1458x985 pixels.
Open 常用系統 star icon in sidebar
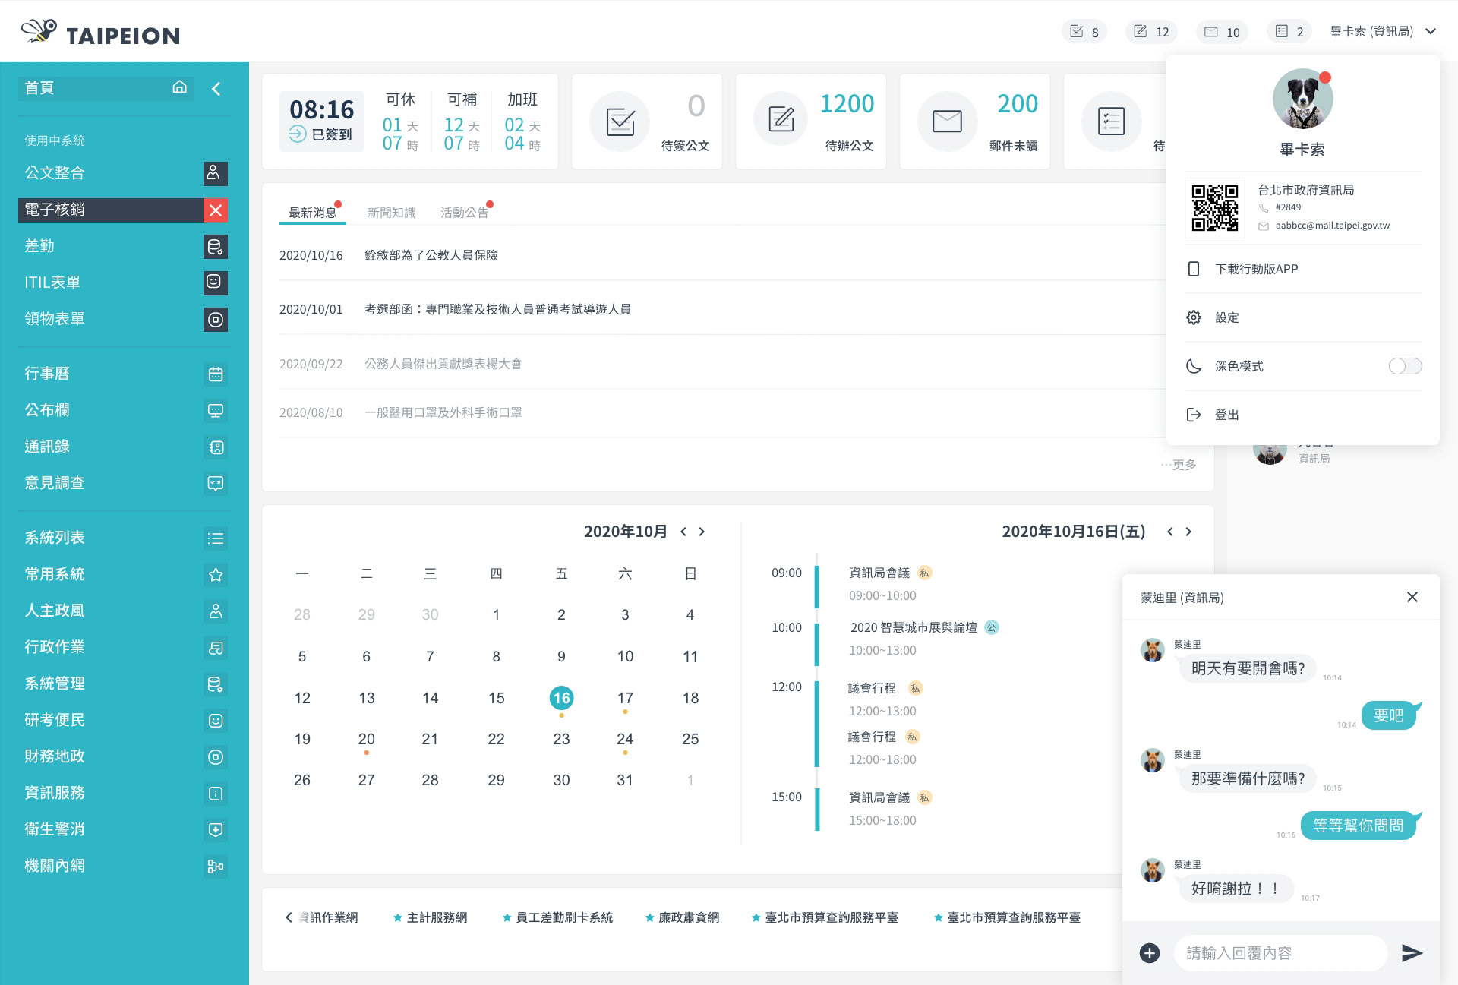[216, 575]
